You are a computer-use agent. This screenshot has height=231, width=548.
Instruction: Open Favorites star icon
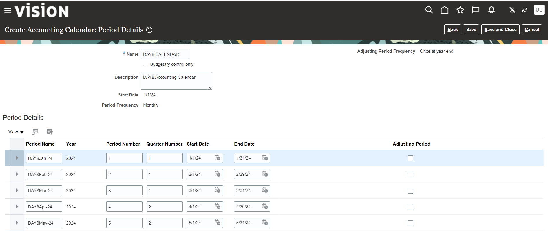460,10
